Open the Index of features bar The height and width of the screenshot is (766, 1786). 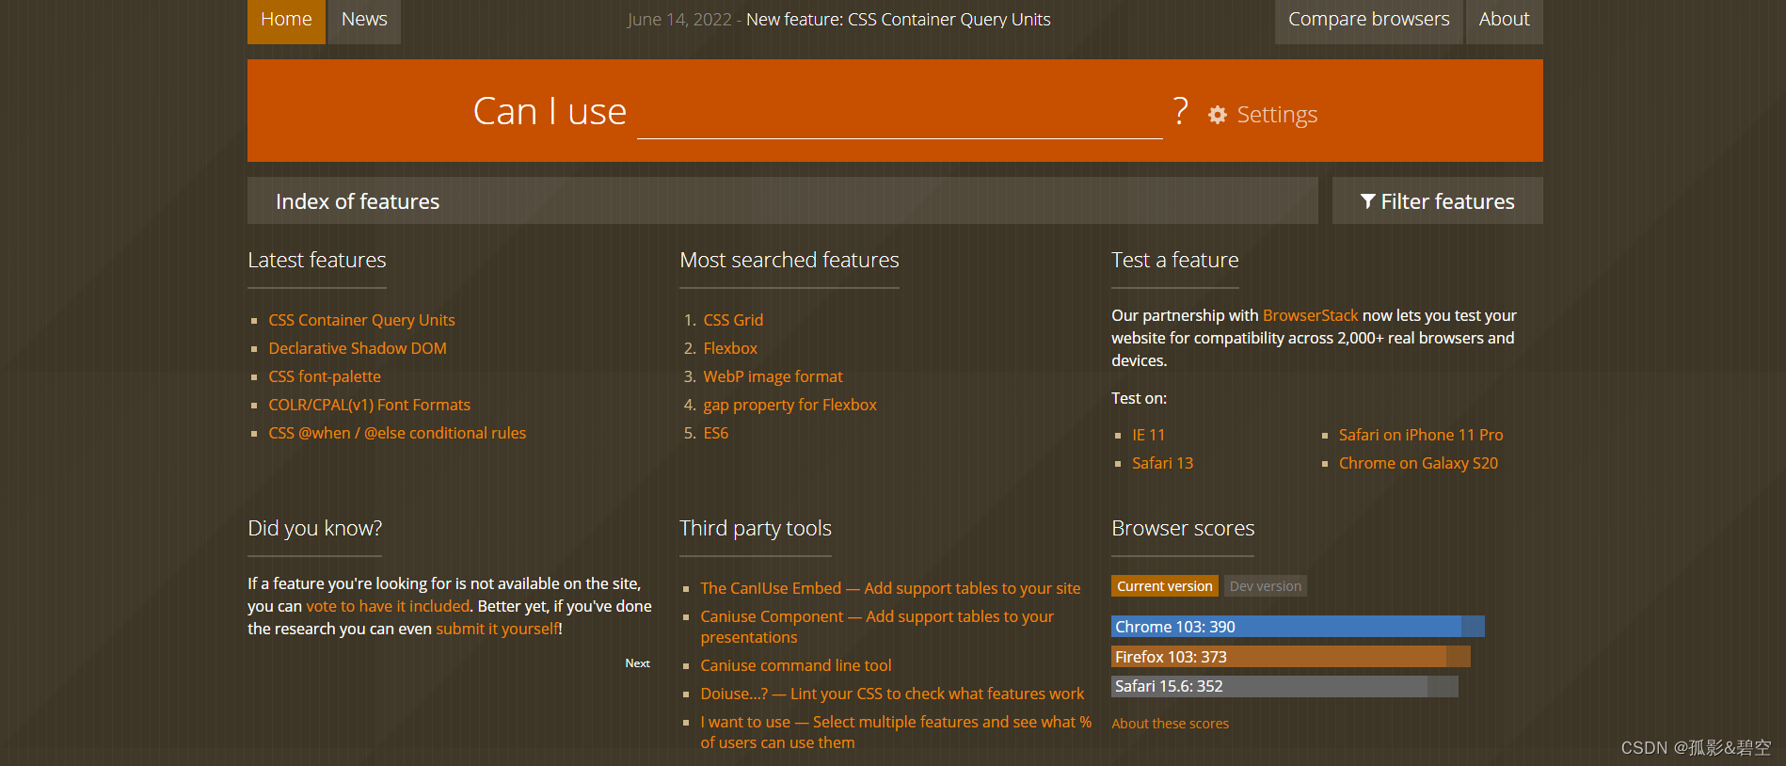pyautogui.click(x=782, y=200)
